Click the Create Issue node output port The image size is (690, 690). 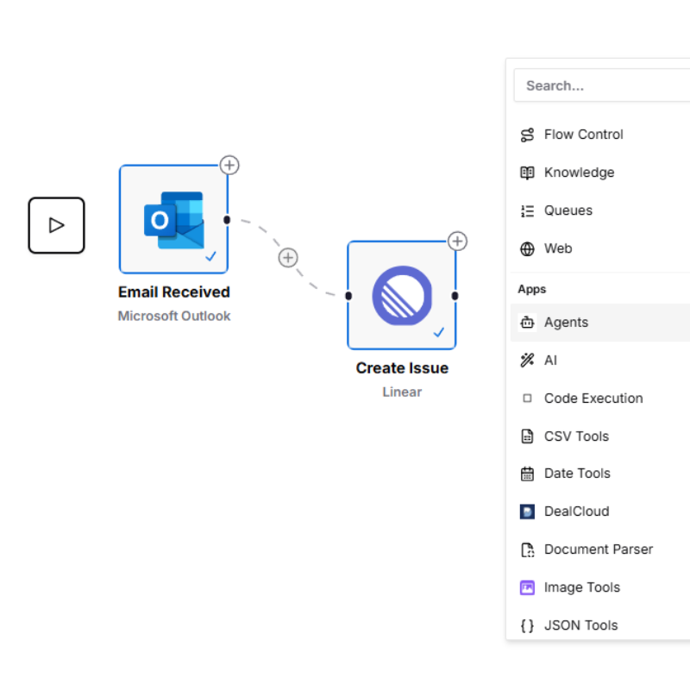click(x=455, y=296)
